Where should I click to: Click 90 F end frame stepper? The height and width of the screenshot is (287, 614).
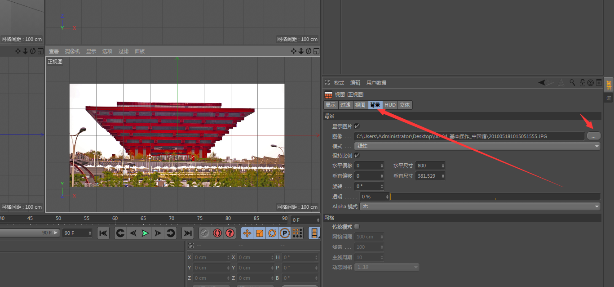tap(89, 233)
